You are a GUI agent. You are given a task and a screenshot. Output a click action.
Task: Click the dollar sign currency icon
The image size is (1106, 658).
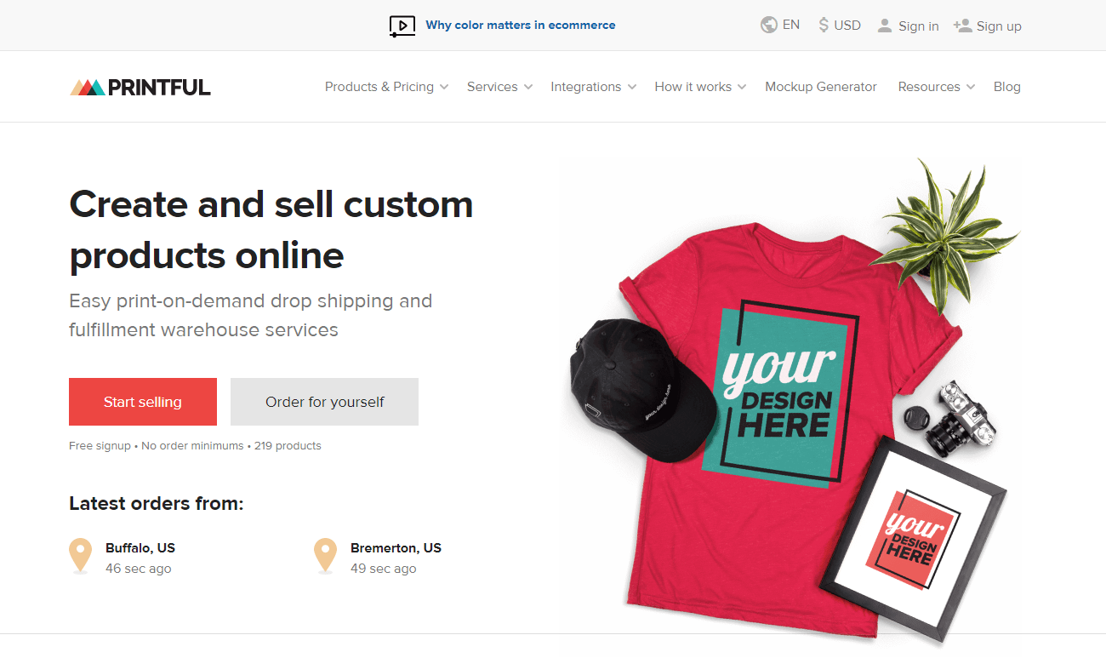(821, 25)
